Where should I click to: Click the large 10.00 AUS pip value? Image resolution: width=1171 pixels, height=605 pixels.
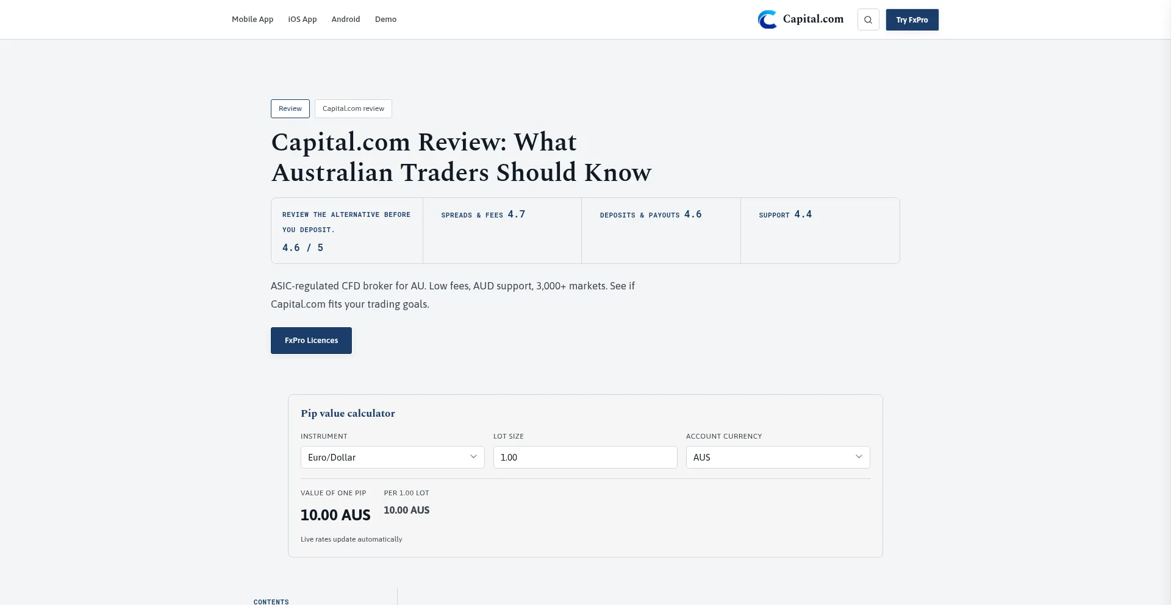pyautogui.click(x=335, y=515)
